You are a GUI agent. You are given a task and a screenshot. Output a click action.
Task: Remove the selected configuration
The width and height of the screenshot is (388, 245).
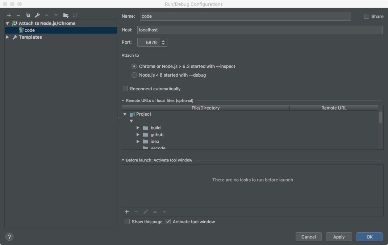point(18,15)
